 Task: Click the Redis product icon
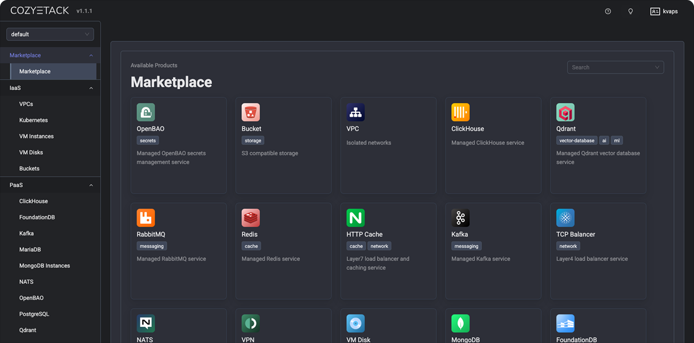tap(250, 218)
